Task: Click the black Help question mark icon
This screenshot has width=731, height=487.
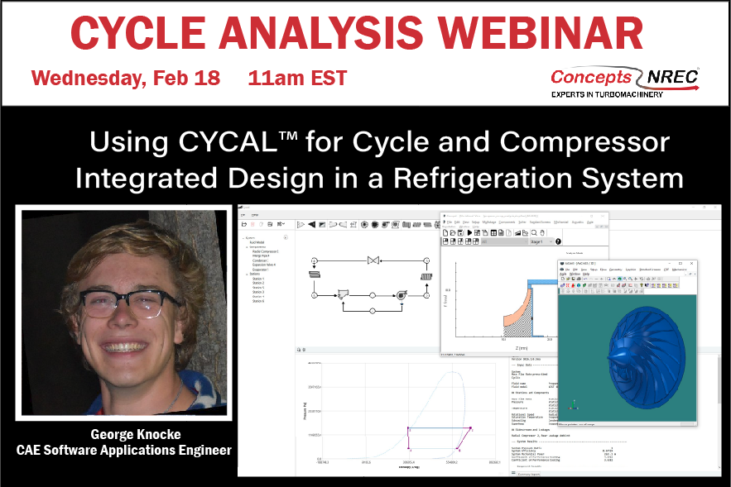Action: [558, 241]
